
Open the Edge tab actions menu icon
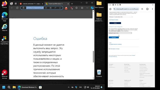[16, 4]
